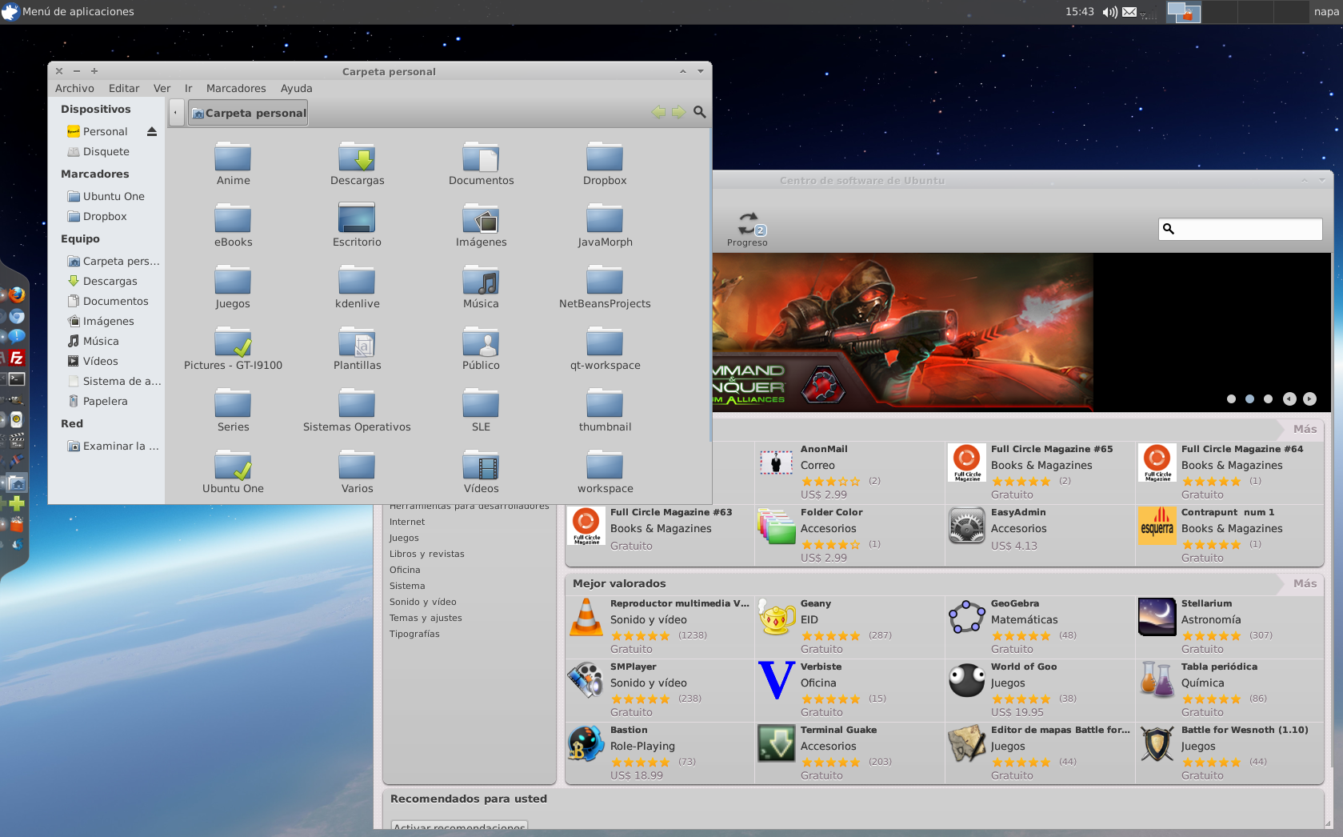Screen dimensions: 1343x837
Task: Open the Documentos folder icon in the main pane
Action: tap(481, 163)
